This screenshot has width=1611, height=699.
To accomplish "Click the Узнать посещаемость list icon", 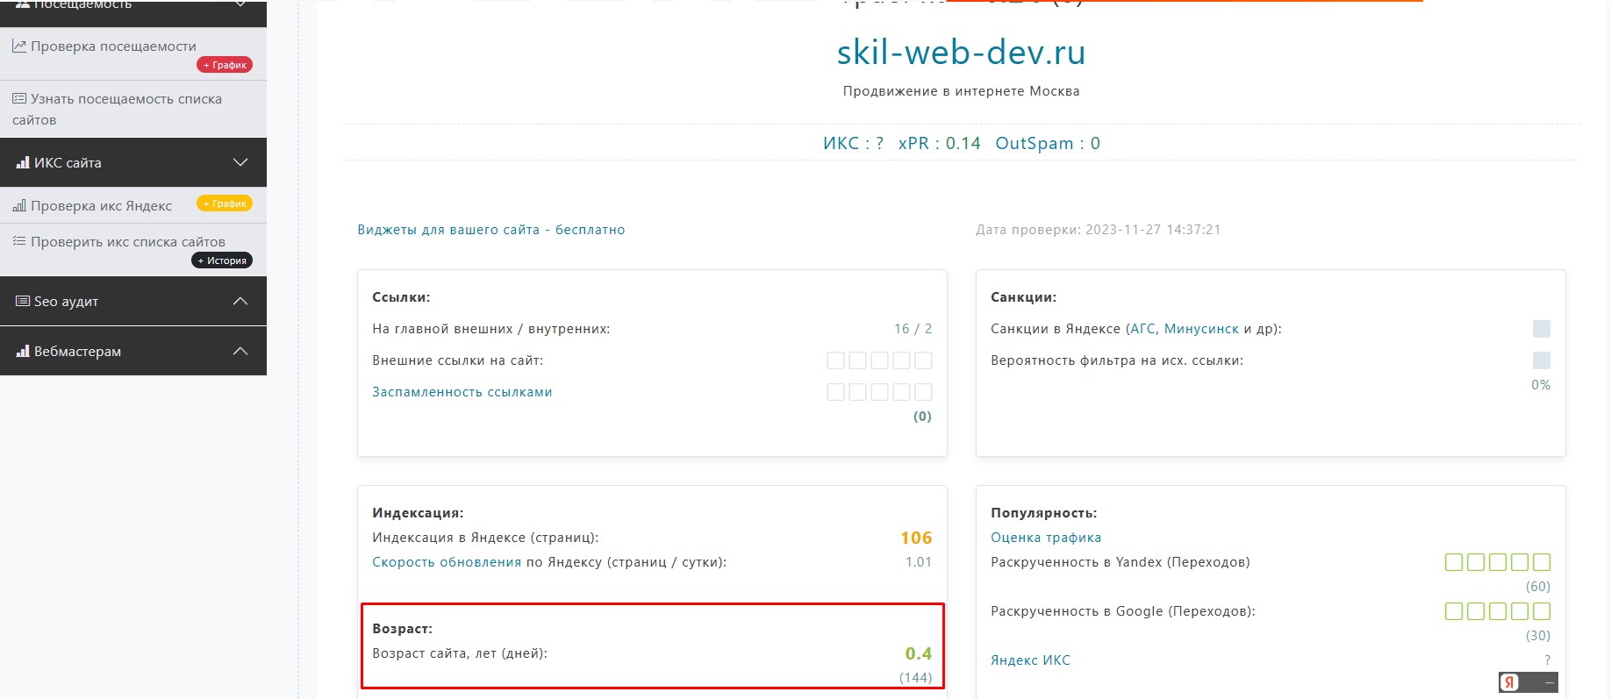I will point(19,98).
